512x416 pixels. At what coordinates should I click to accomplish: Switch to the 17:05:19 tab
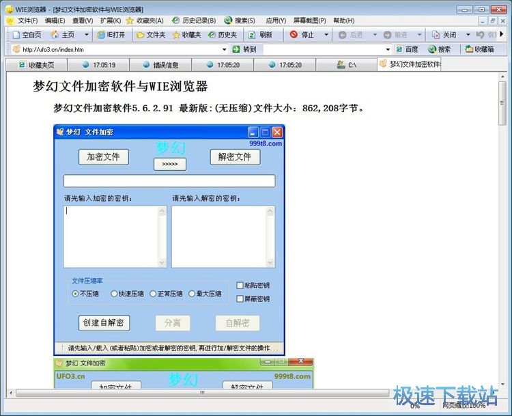click(x=98, y=65)
